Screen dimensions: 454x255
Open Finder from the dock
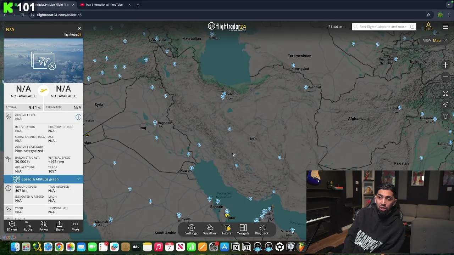[x=15, y=247]
